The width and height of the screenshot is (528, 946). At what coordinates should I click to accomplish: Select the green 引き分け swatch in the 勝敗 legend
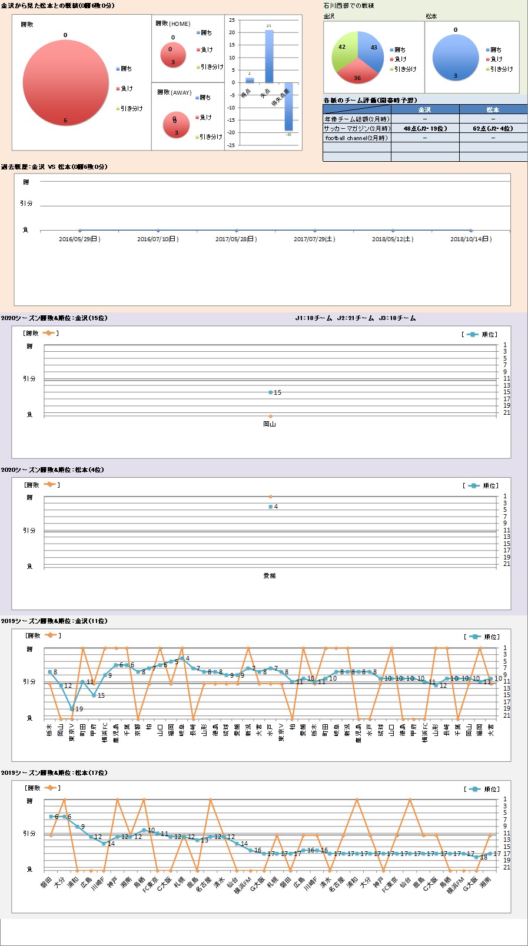118,109
